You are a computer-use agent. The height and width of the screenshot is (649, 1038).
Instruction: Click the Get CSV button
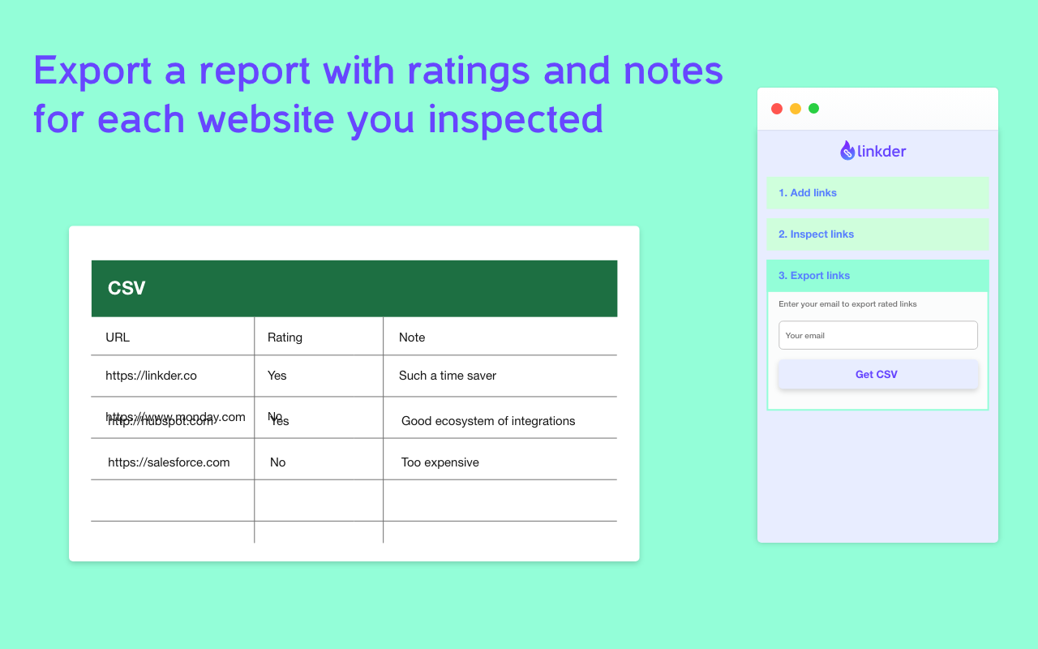click(x=878, y=375)
